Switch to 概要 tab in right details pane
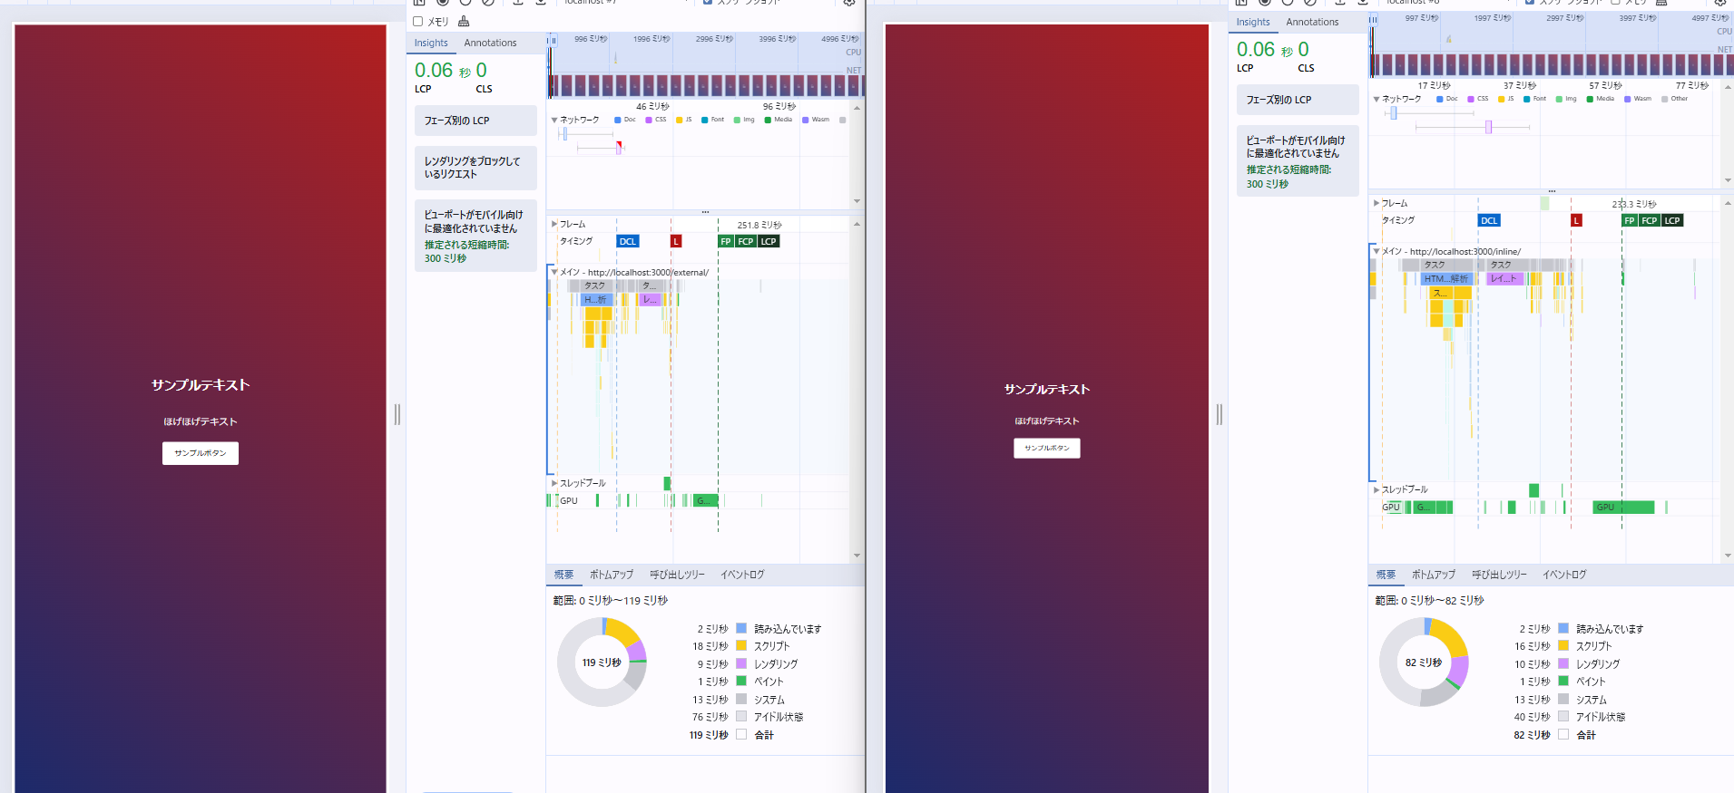 coord(1386,575)
